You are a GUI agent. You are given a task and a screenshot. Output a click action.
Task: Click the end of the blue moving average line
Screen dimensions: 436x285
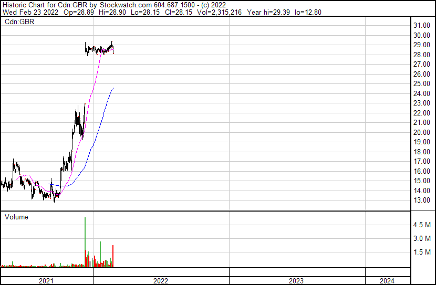click(x=113, y=88)
